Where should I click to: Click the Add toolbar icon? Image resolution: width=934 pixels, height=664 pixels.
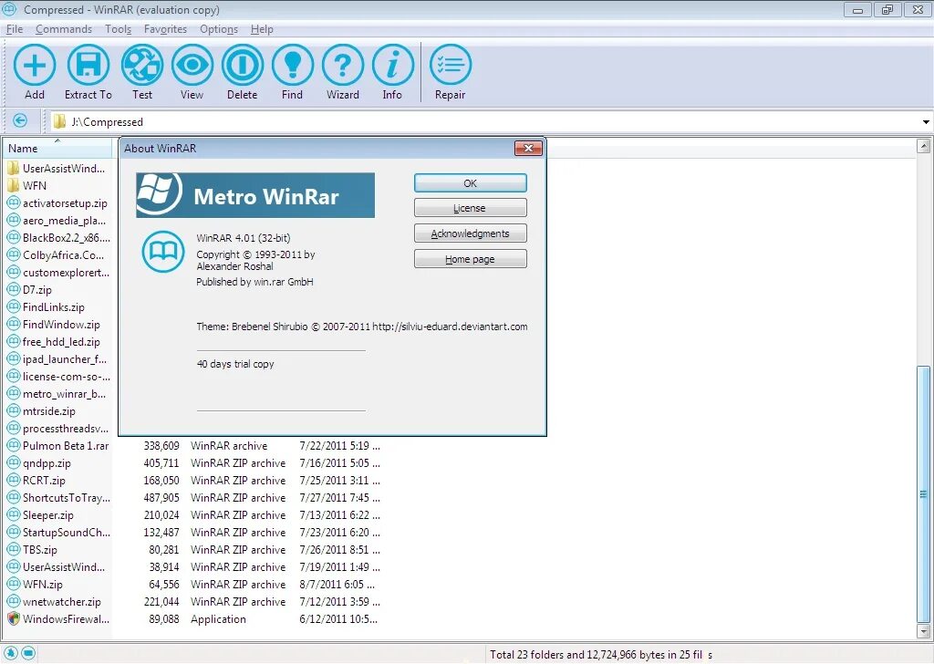(x=35, y=65)
